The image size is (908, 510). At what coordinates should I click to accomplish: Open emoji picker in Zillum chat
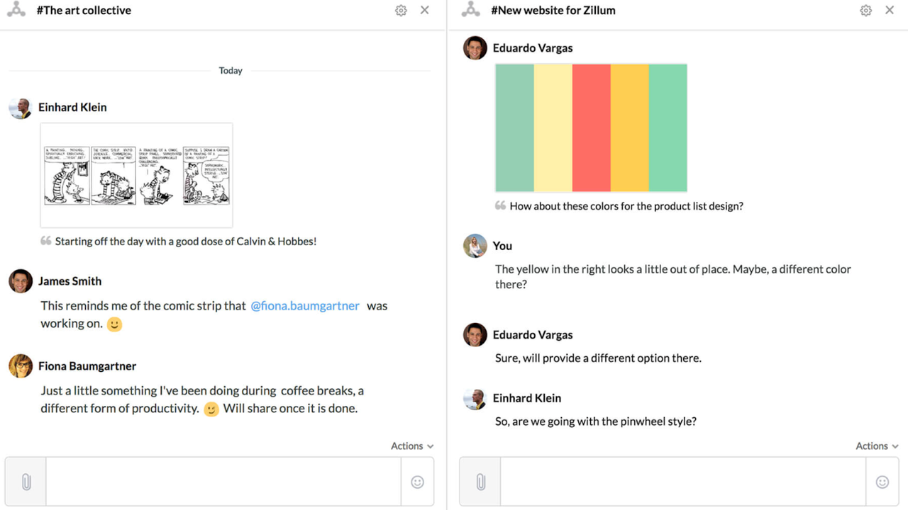882,482
